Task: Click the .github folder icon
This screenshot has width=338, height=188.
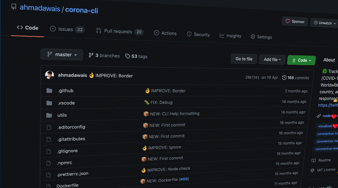Action: tap(49, 91)
